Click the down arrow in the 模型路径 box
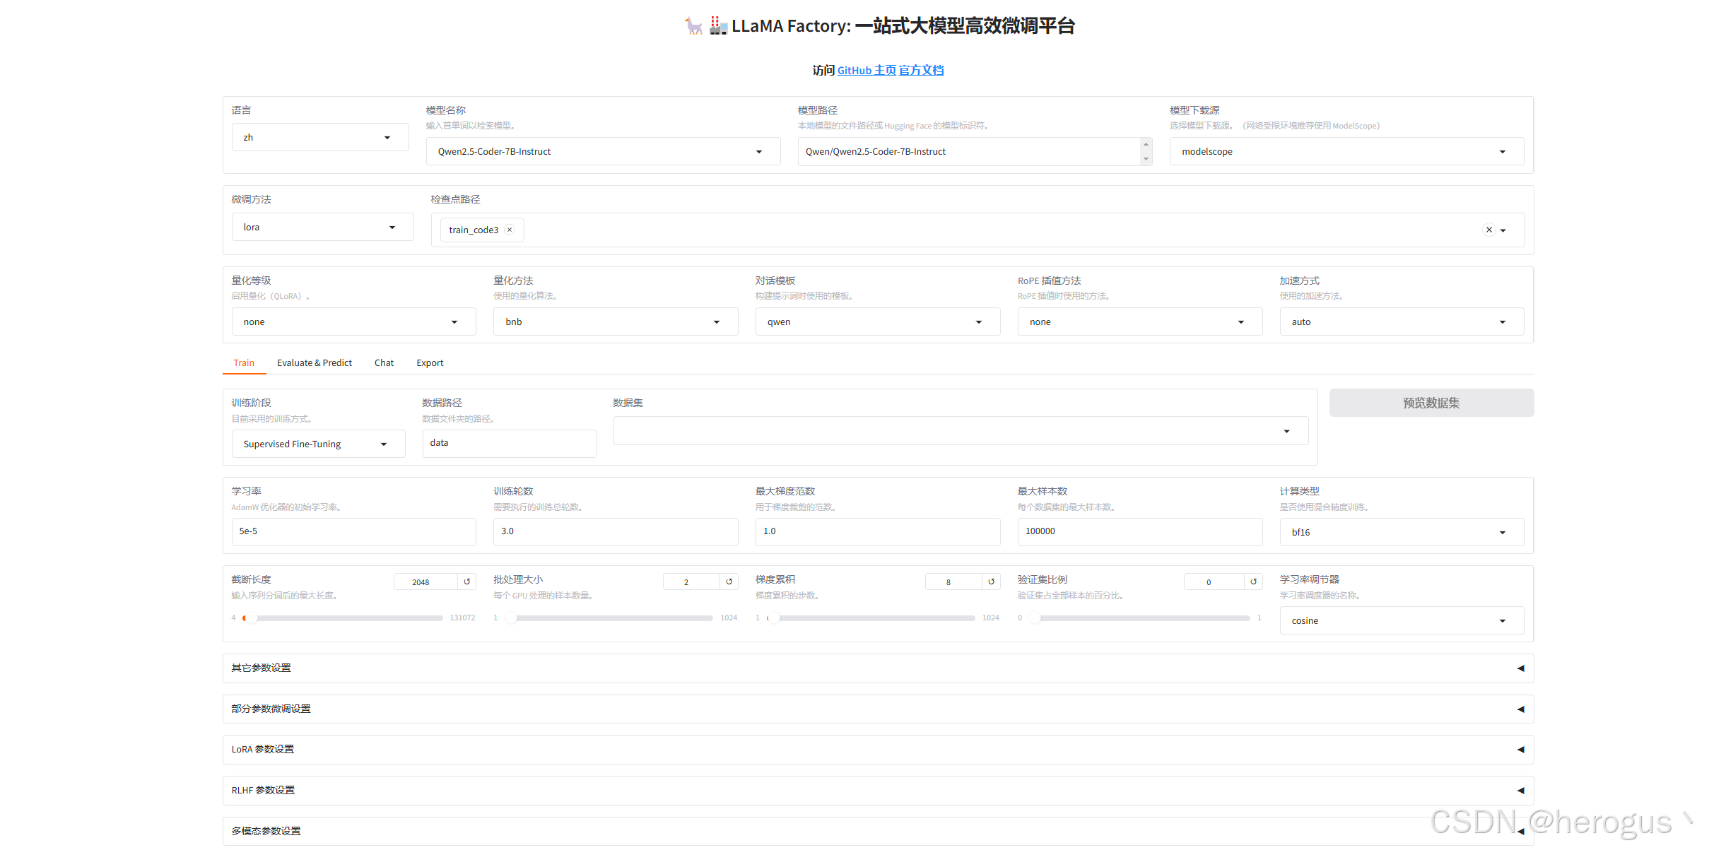 [x=1146, y=159]
